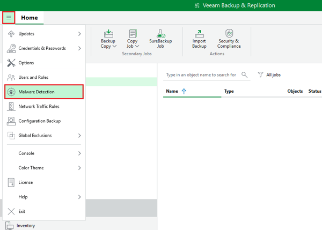The height and width of the screenshot is (230, 322).
Task: Click the SureBackup Job flask icon
Action: [160, 34]
